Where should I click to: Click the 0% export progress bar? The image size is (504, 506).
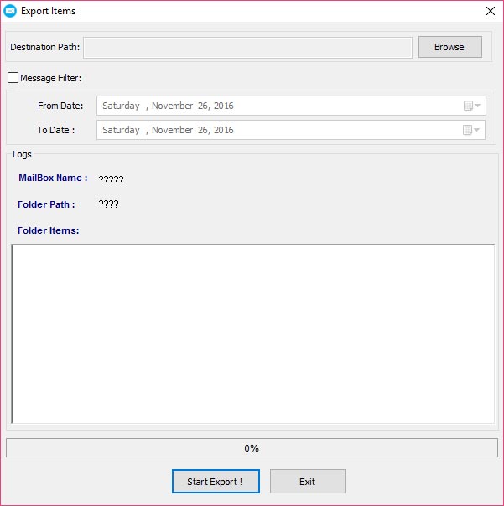[x=252, y=448]
